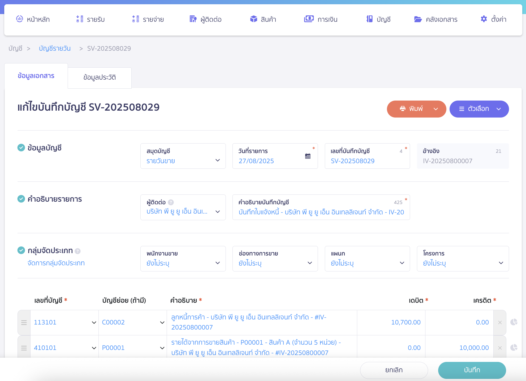
Task: Switch to the ข้อมูลประวัติ tab
Action: (100, 77)
